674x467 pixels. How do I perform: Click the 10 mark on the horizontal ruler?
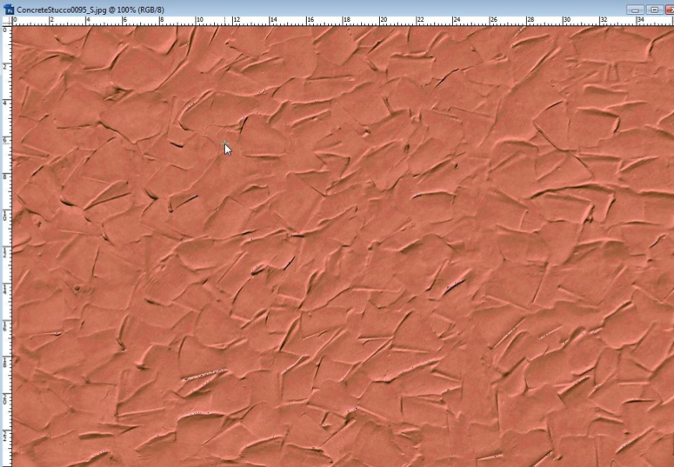pyautogui.click(x=199, y=20)
